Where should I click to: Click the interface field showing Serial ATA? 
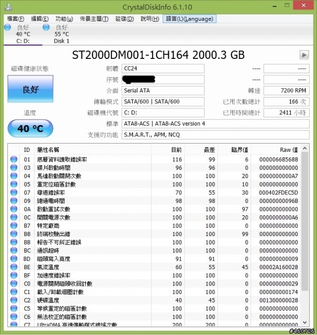163,91
